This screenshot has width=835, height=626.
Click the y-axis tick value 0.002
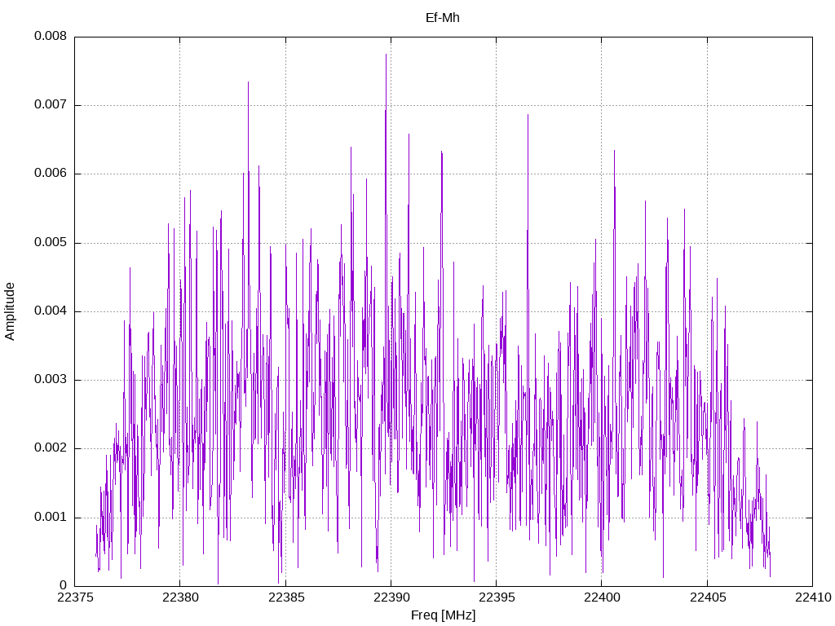[51, 448]
